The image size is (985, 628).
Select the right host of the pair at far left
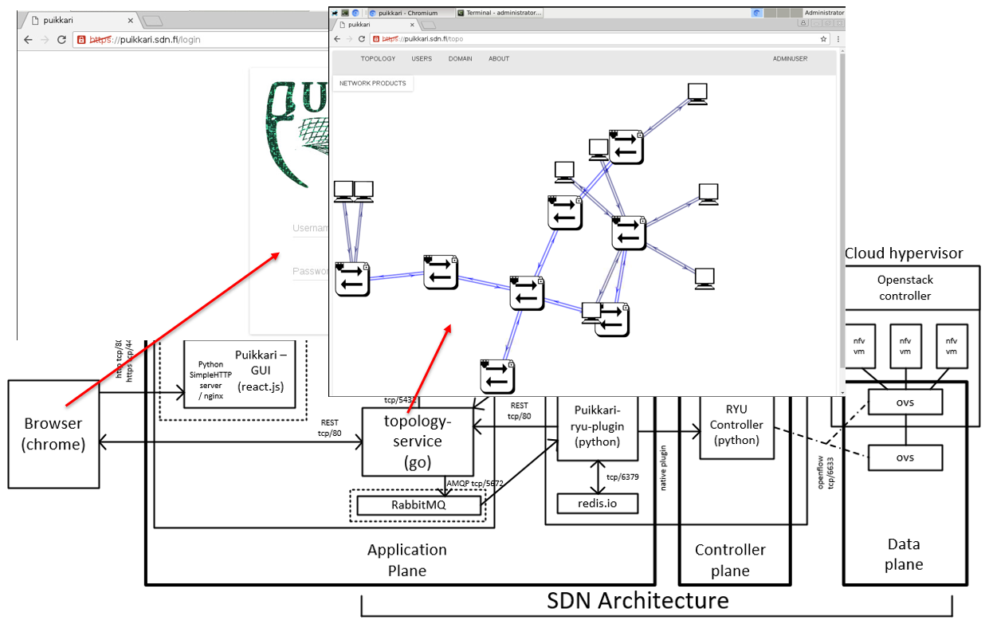point(363,191)
